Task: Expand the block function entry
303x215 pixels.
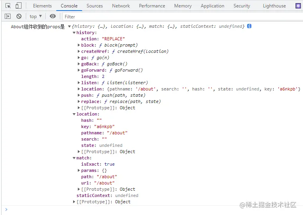Action: [79, 45]
